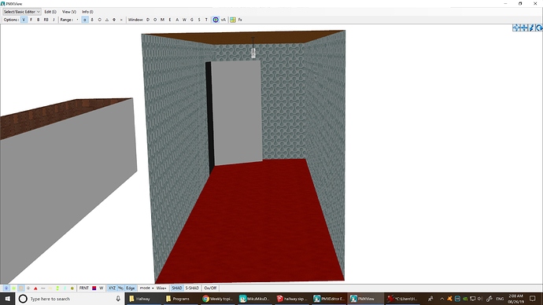
Task: Click the grid icon next to Fx
Action: coord(233,20)
